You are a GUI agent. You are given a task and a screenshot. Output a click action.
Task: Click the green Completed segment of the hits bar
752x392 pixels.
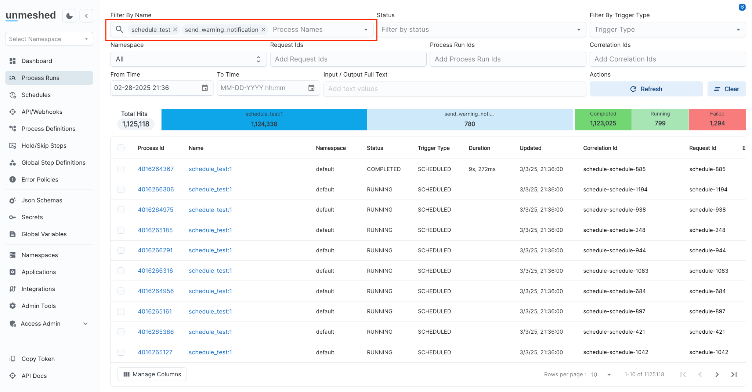click(603, 120)
